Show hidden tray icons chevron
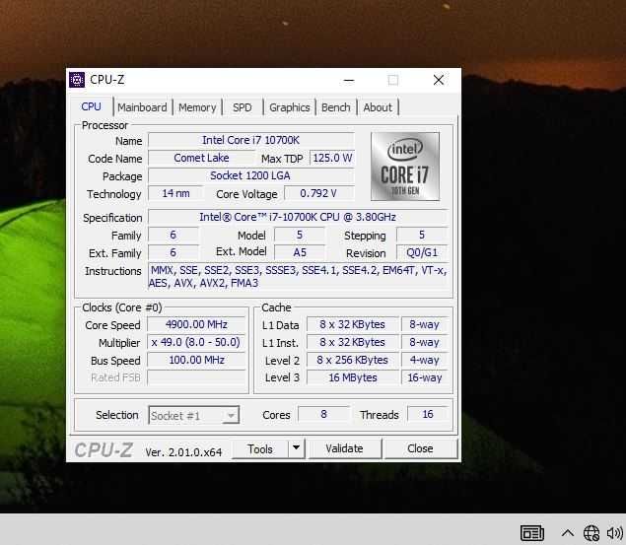626x545 pixels. click(x=567, y=532)
